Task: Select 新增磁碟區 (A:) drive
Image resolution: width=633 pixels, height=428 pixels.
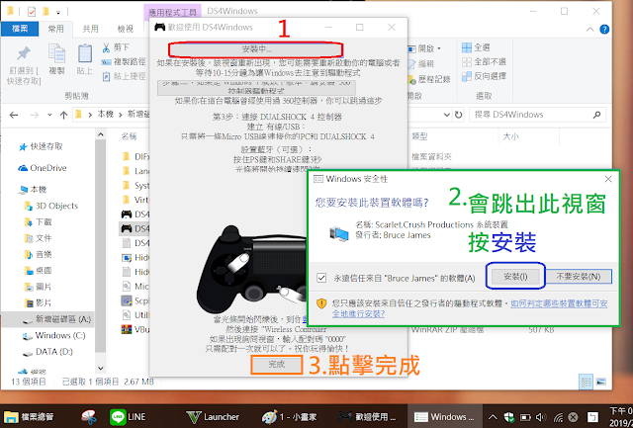Action: 47,319
